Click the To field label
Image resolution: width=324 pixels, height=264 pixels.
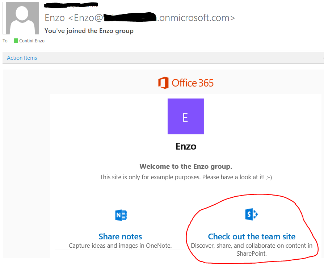click(x=5, y=41)
